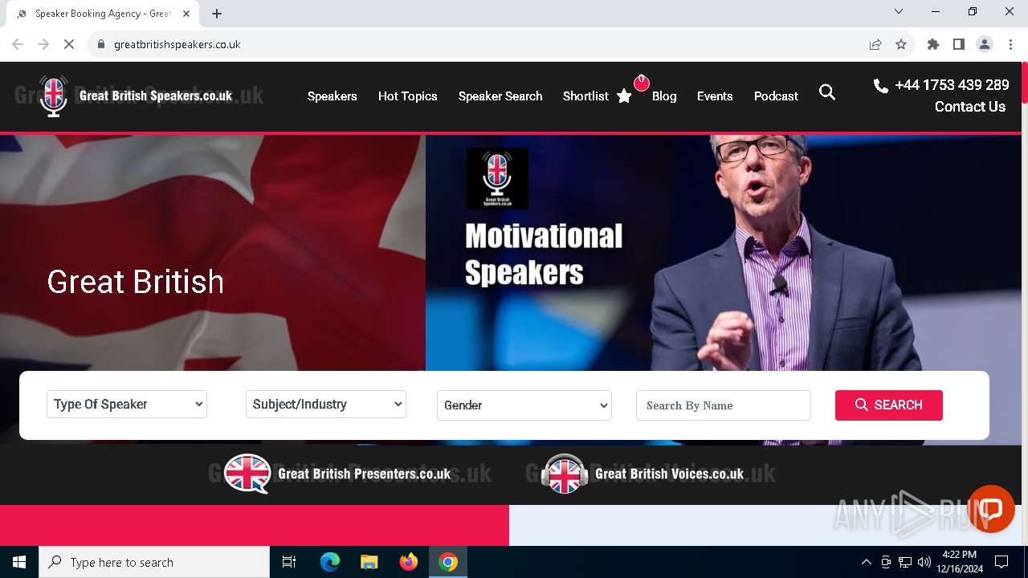This screenshot has width=1028, height=578.
Task: Call the +44 1753 439 289 number link
Action: [952, 85]
